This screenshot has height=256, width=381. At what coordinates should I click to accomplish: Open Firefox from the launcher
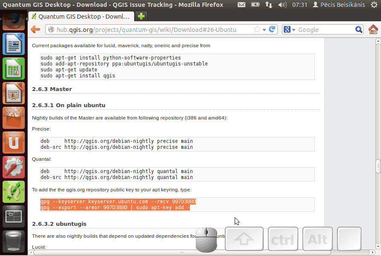pyautogui.click(x=14, y=21)
